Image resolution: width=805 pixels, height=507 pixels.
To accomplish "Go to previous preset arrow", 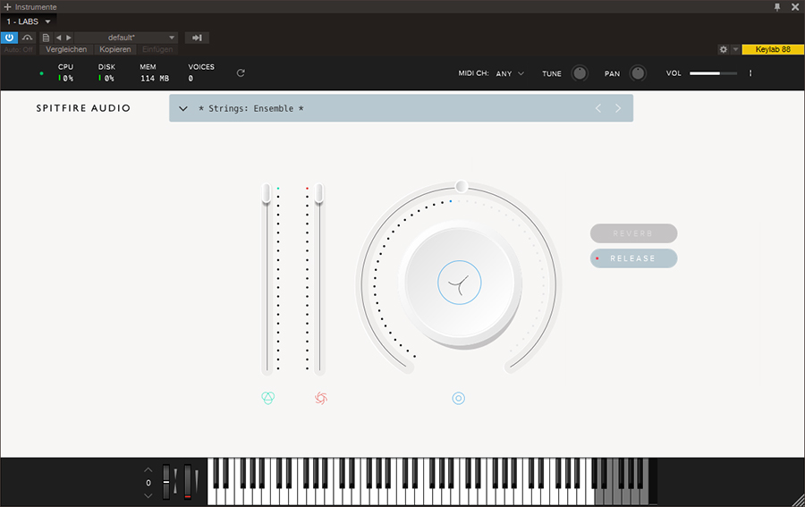I will click(58, 38).
